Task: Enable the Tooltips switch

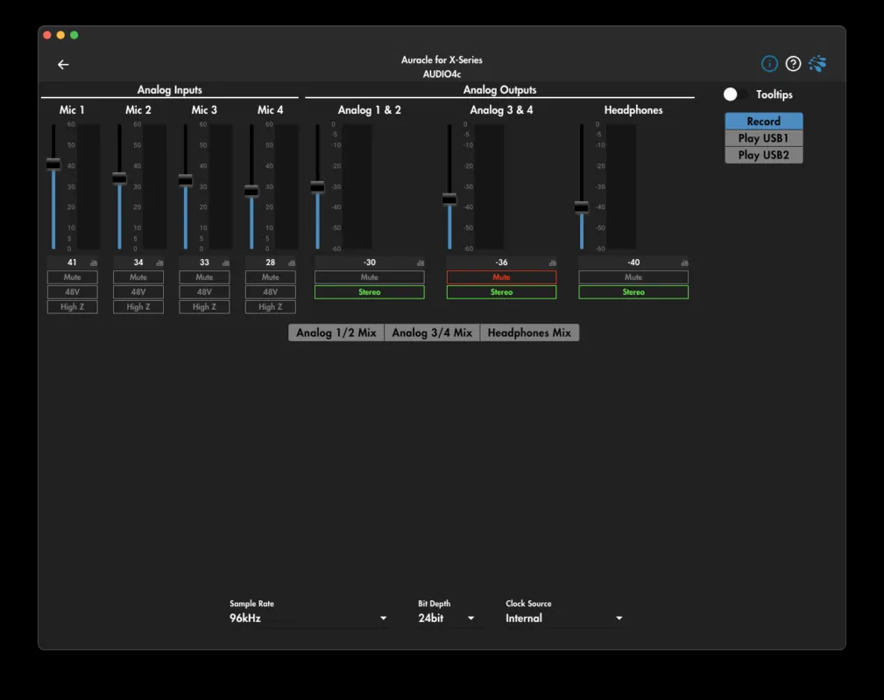Action: pyautogui.click(x=735, y=94)
